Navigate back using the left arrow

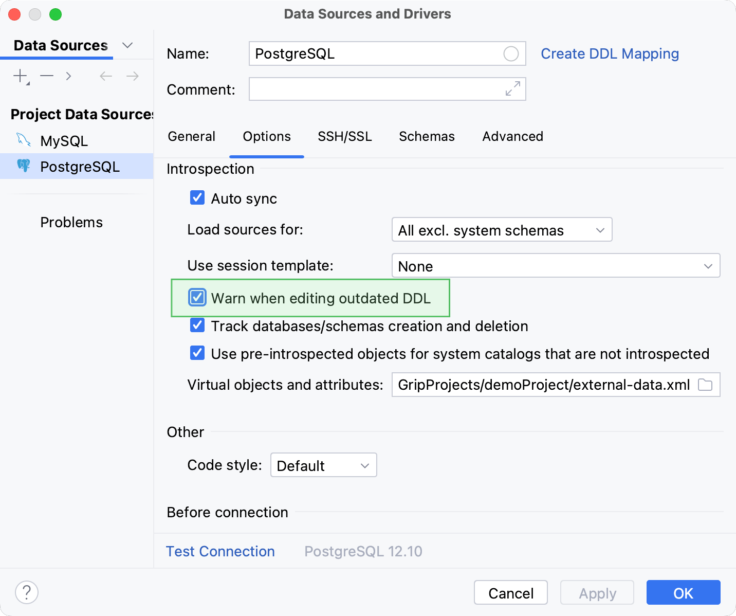pos(105,76)
